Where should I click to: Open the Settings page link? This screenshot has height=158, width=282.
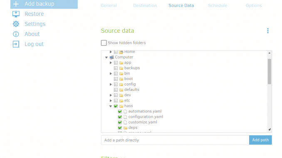(35, 24)
